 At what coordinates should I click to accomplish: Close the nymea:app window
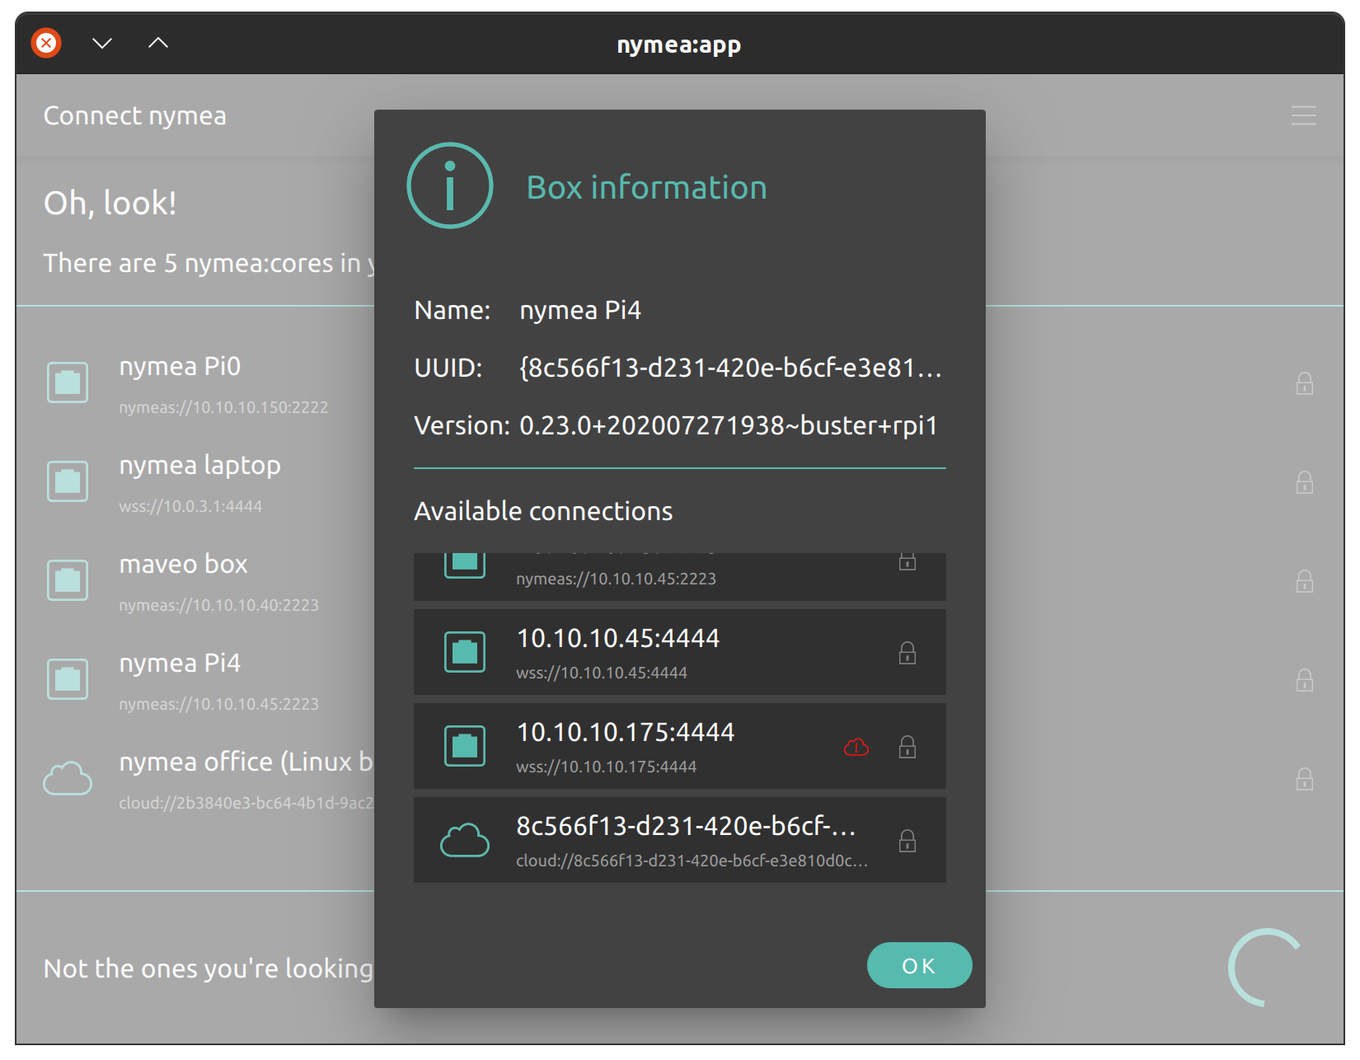[47, 42]
